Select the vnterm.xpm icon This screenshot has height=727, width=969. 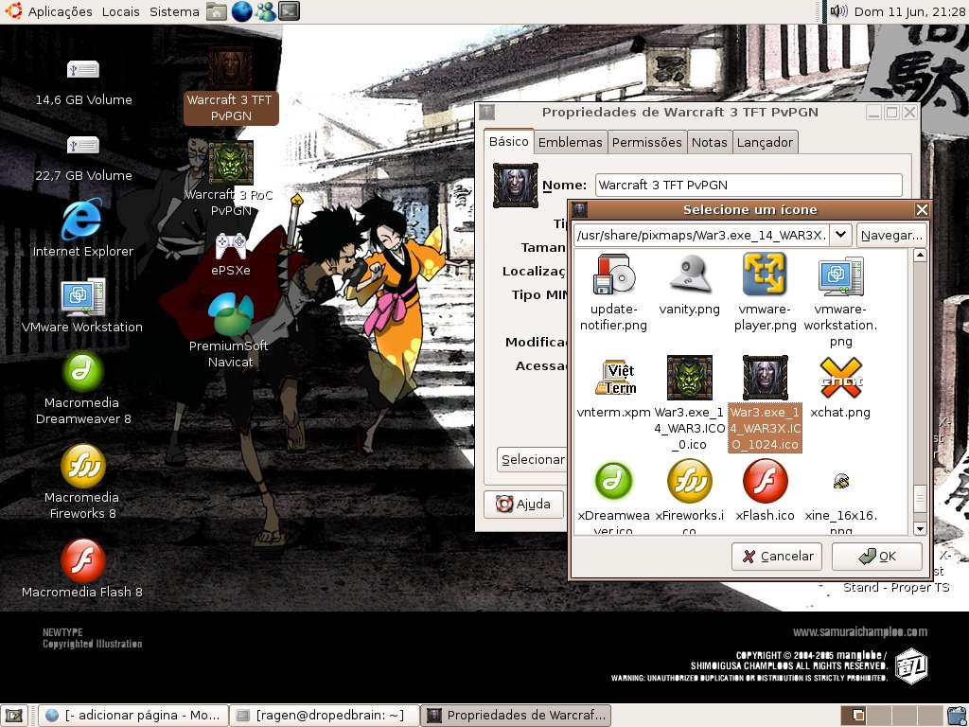(614, 379)
